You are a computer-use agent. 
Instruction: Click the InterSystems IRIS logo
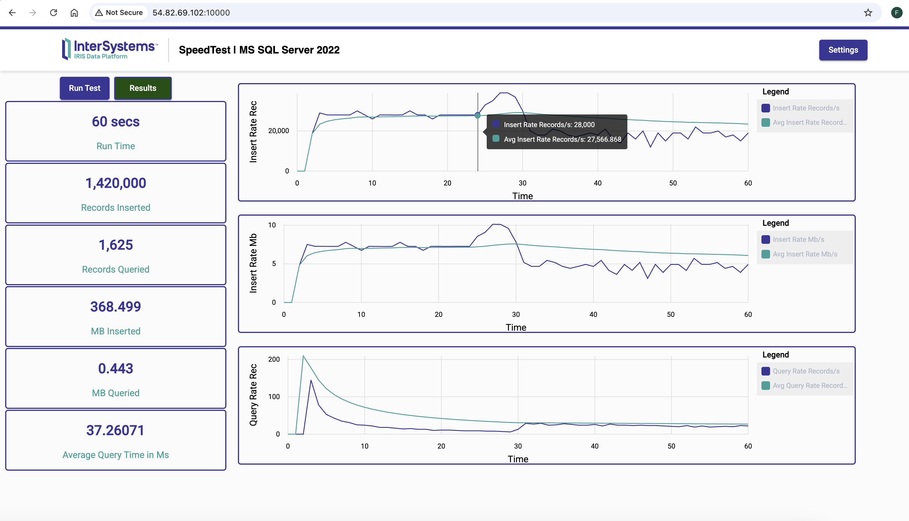[x=110, y=49]
